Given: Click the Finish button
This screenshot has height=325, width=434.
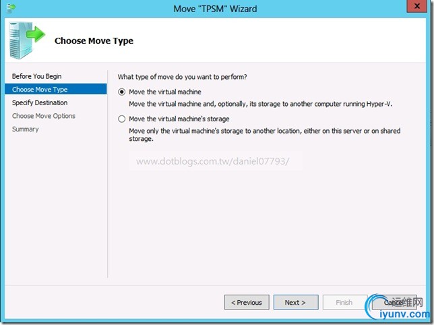Looking at the screenshot, I should point(344,302).
